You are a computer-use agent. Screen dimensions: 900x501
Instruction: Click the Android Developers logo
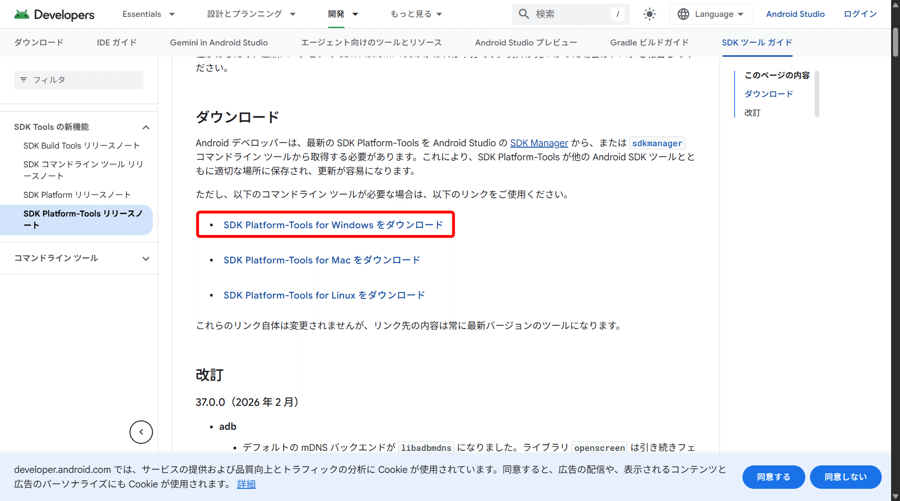coord(54,14)
